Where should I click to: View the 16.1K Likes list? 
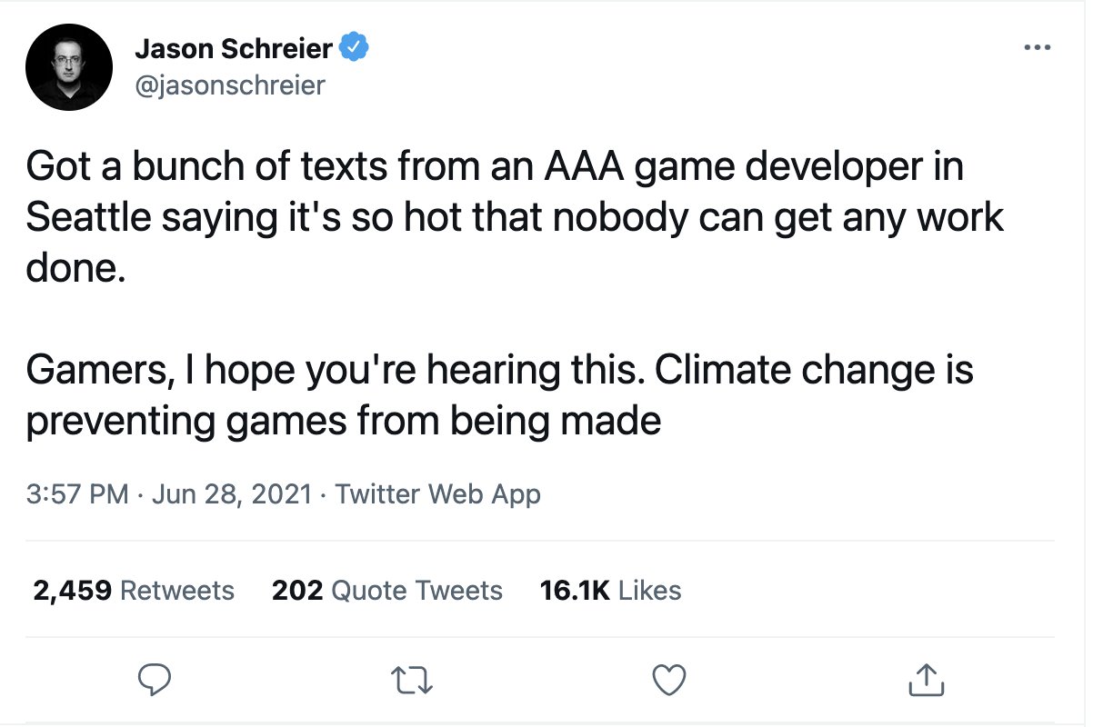point(610,591)
